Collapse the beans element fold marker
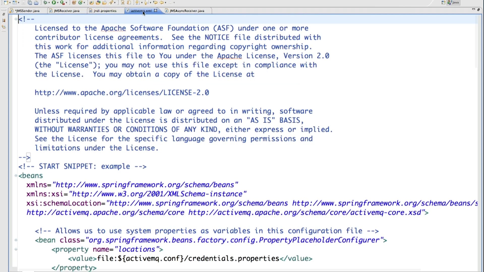 (x=16, y=176)
